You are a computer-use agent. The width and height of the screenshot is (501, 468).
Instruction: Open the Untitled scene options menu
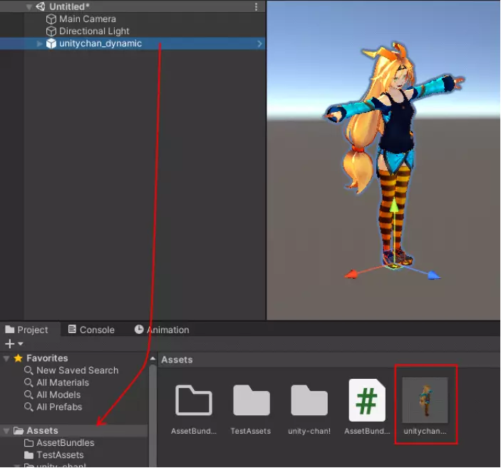[256, 6]
